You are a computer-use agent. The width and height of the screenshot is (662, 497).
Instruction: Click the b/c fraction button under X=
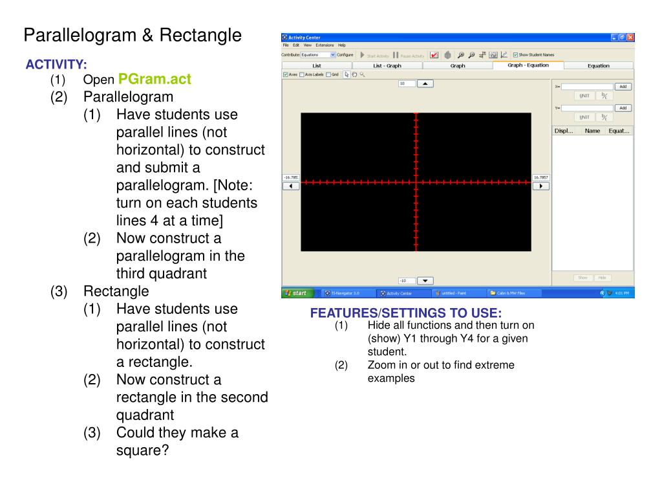coord(604,96)
